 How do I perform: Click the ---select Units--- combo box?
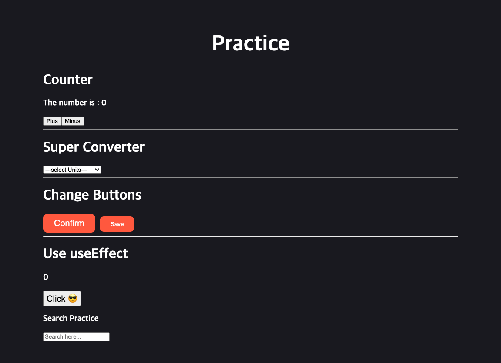(71, 170)
